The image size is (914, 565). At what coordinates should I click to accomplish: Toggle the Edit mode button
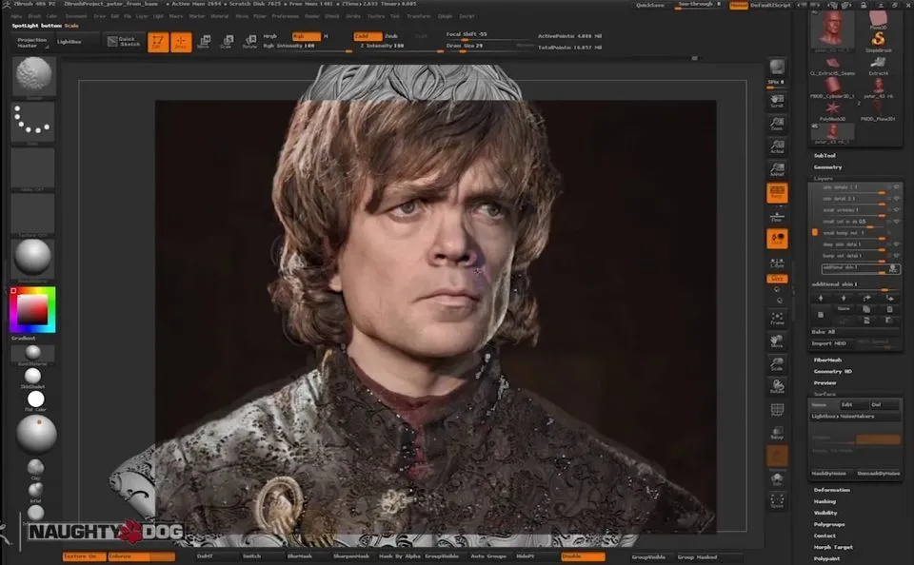click(157, 42)
